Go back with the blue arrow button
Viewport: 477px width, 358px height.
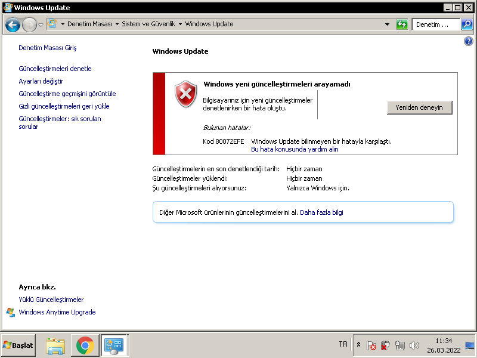click(x=13, y=24)
